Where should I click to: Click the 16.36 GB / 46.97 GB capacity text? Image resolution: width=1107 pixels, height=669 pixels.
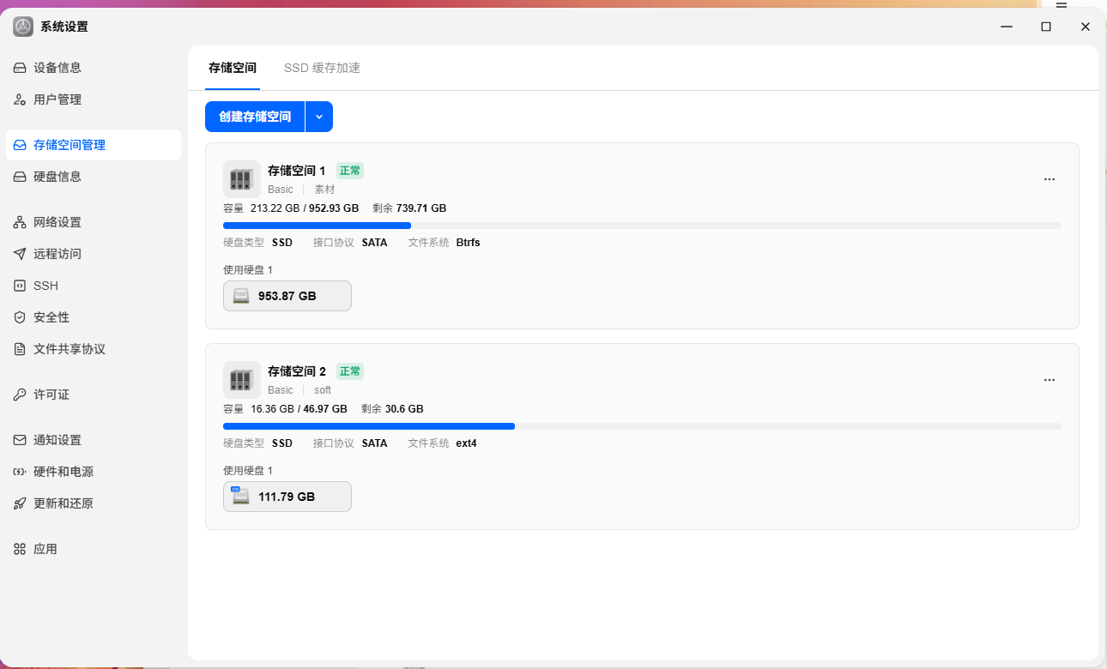299,409
